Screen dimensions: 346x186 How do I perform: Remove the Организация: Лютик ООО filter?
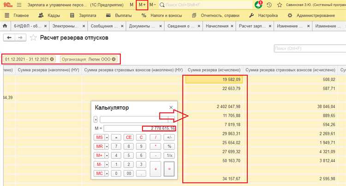click(x=113, y=59)
